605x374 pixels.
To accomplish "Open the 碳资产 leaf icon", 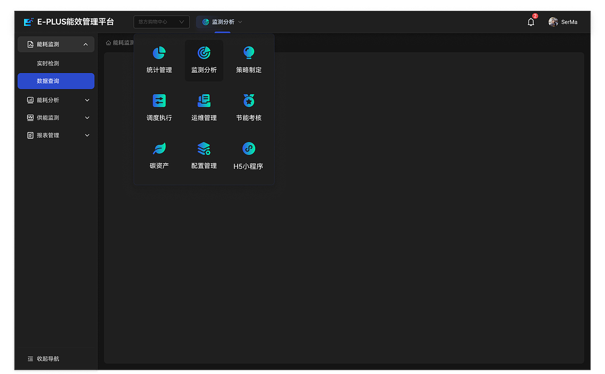I will point(159,149).
